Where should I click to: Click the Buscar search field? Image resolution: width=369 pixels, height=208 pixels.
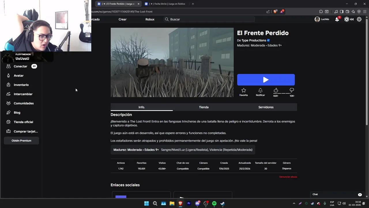pos(209,19)
